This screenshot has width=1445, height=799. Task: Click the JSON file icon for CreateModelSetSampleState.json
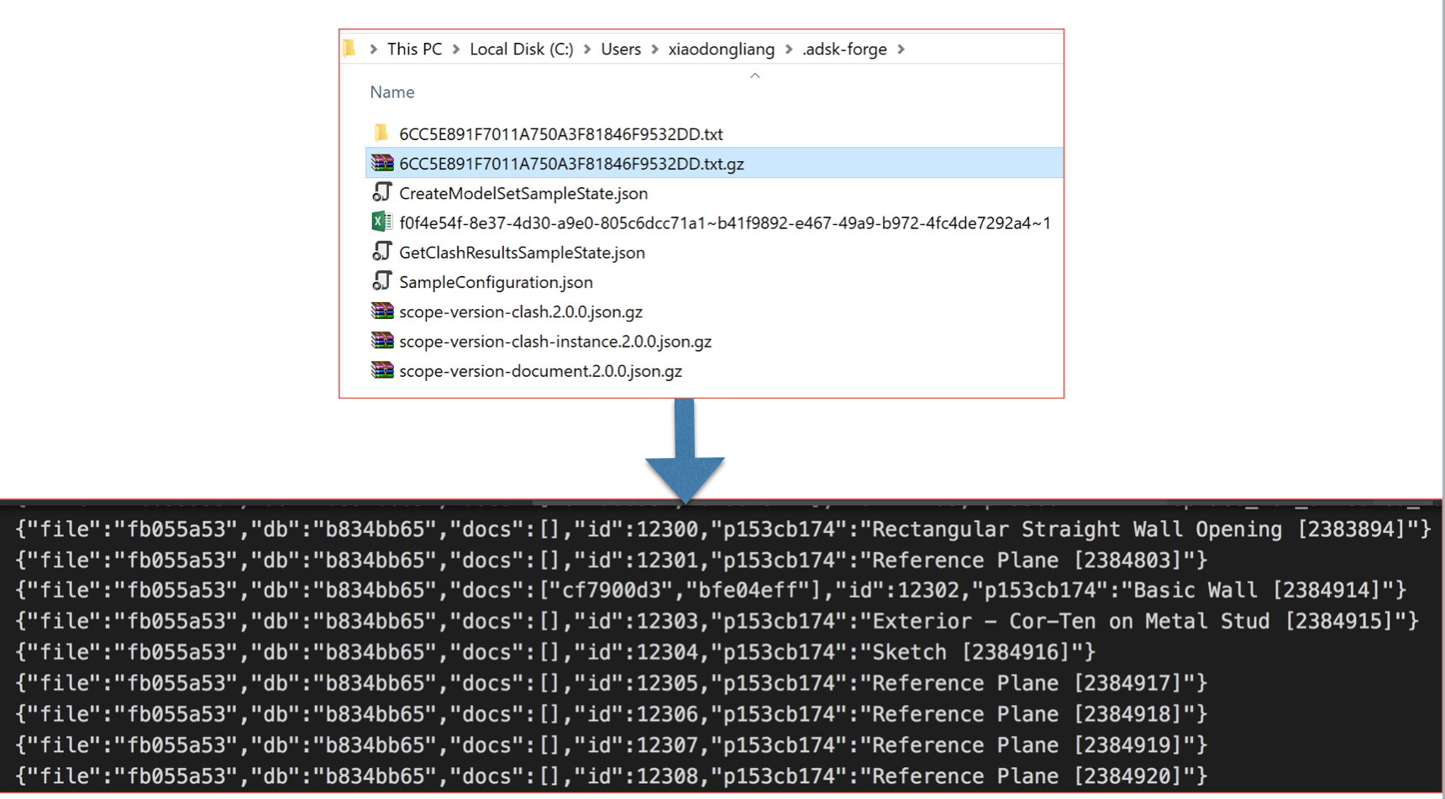tap(382, 192)
